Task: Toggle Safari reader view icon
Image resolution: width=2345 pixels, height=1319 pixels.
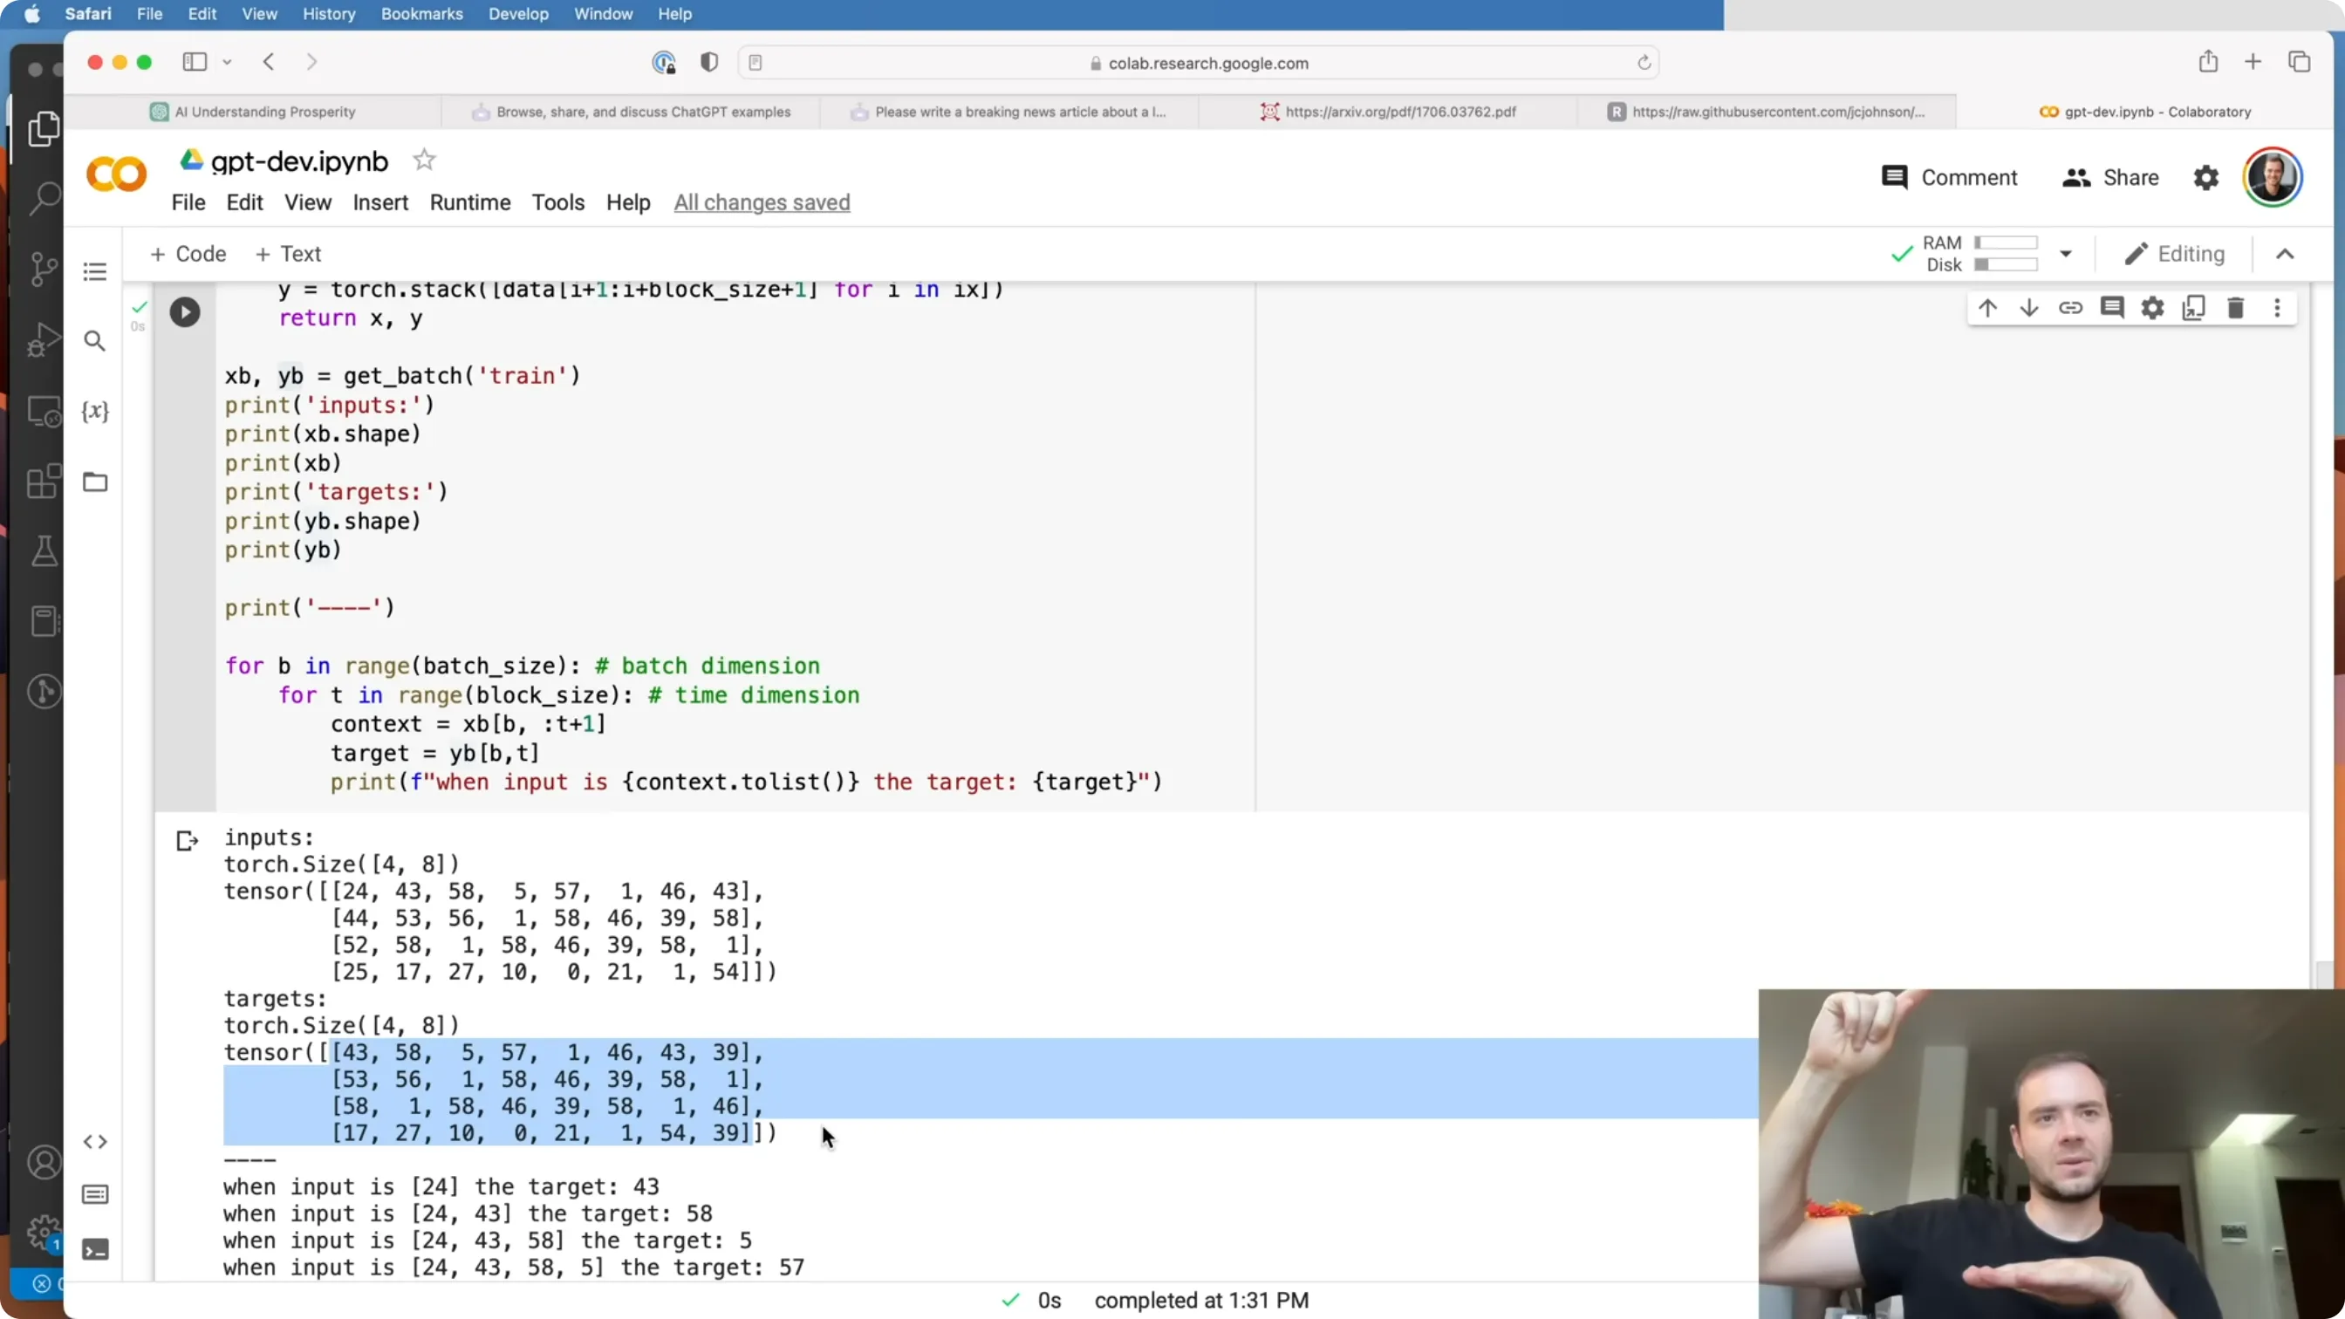Action: 755,62
